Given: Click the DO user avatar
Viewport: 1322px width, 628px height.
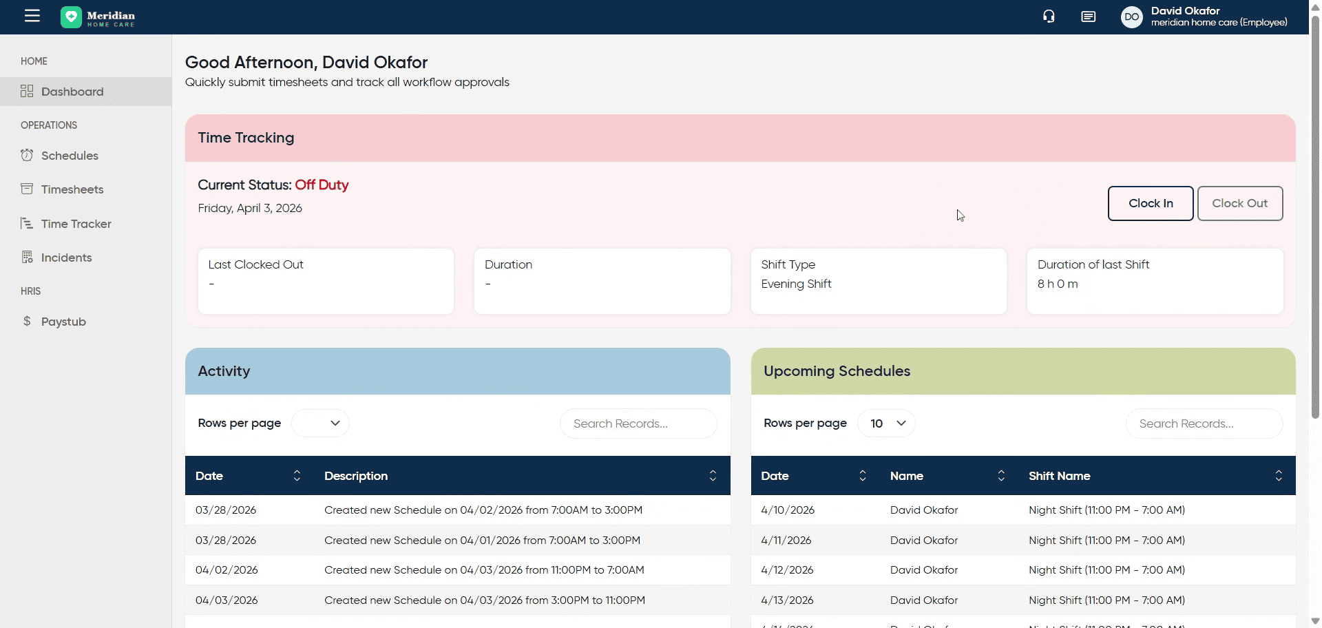Looking at the screenshot, I should pyautogui.click(x=1131, y=17).
